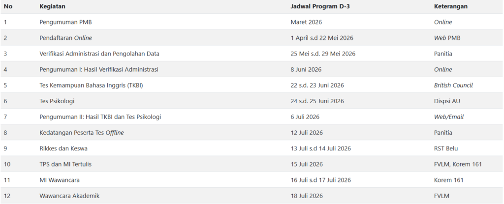
Task: Select the 8 Juni 2026 date
Action: click(306, 69)
